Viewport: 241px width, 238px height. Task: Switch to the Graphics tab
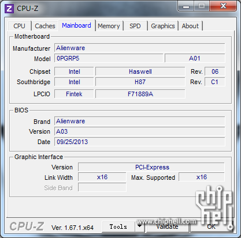point(163,26)
